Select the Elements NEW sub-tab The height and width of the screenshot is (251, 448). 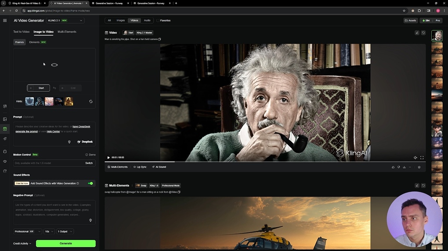37,42
